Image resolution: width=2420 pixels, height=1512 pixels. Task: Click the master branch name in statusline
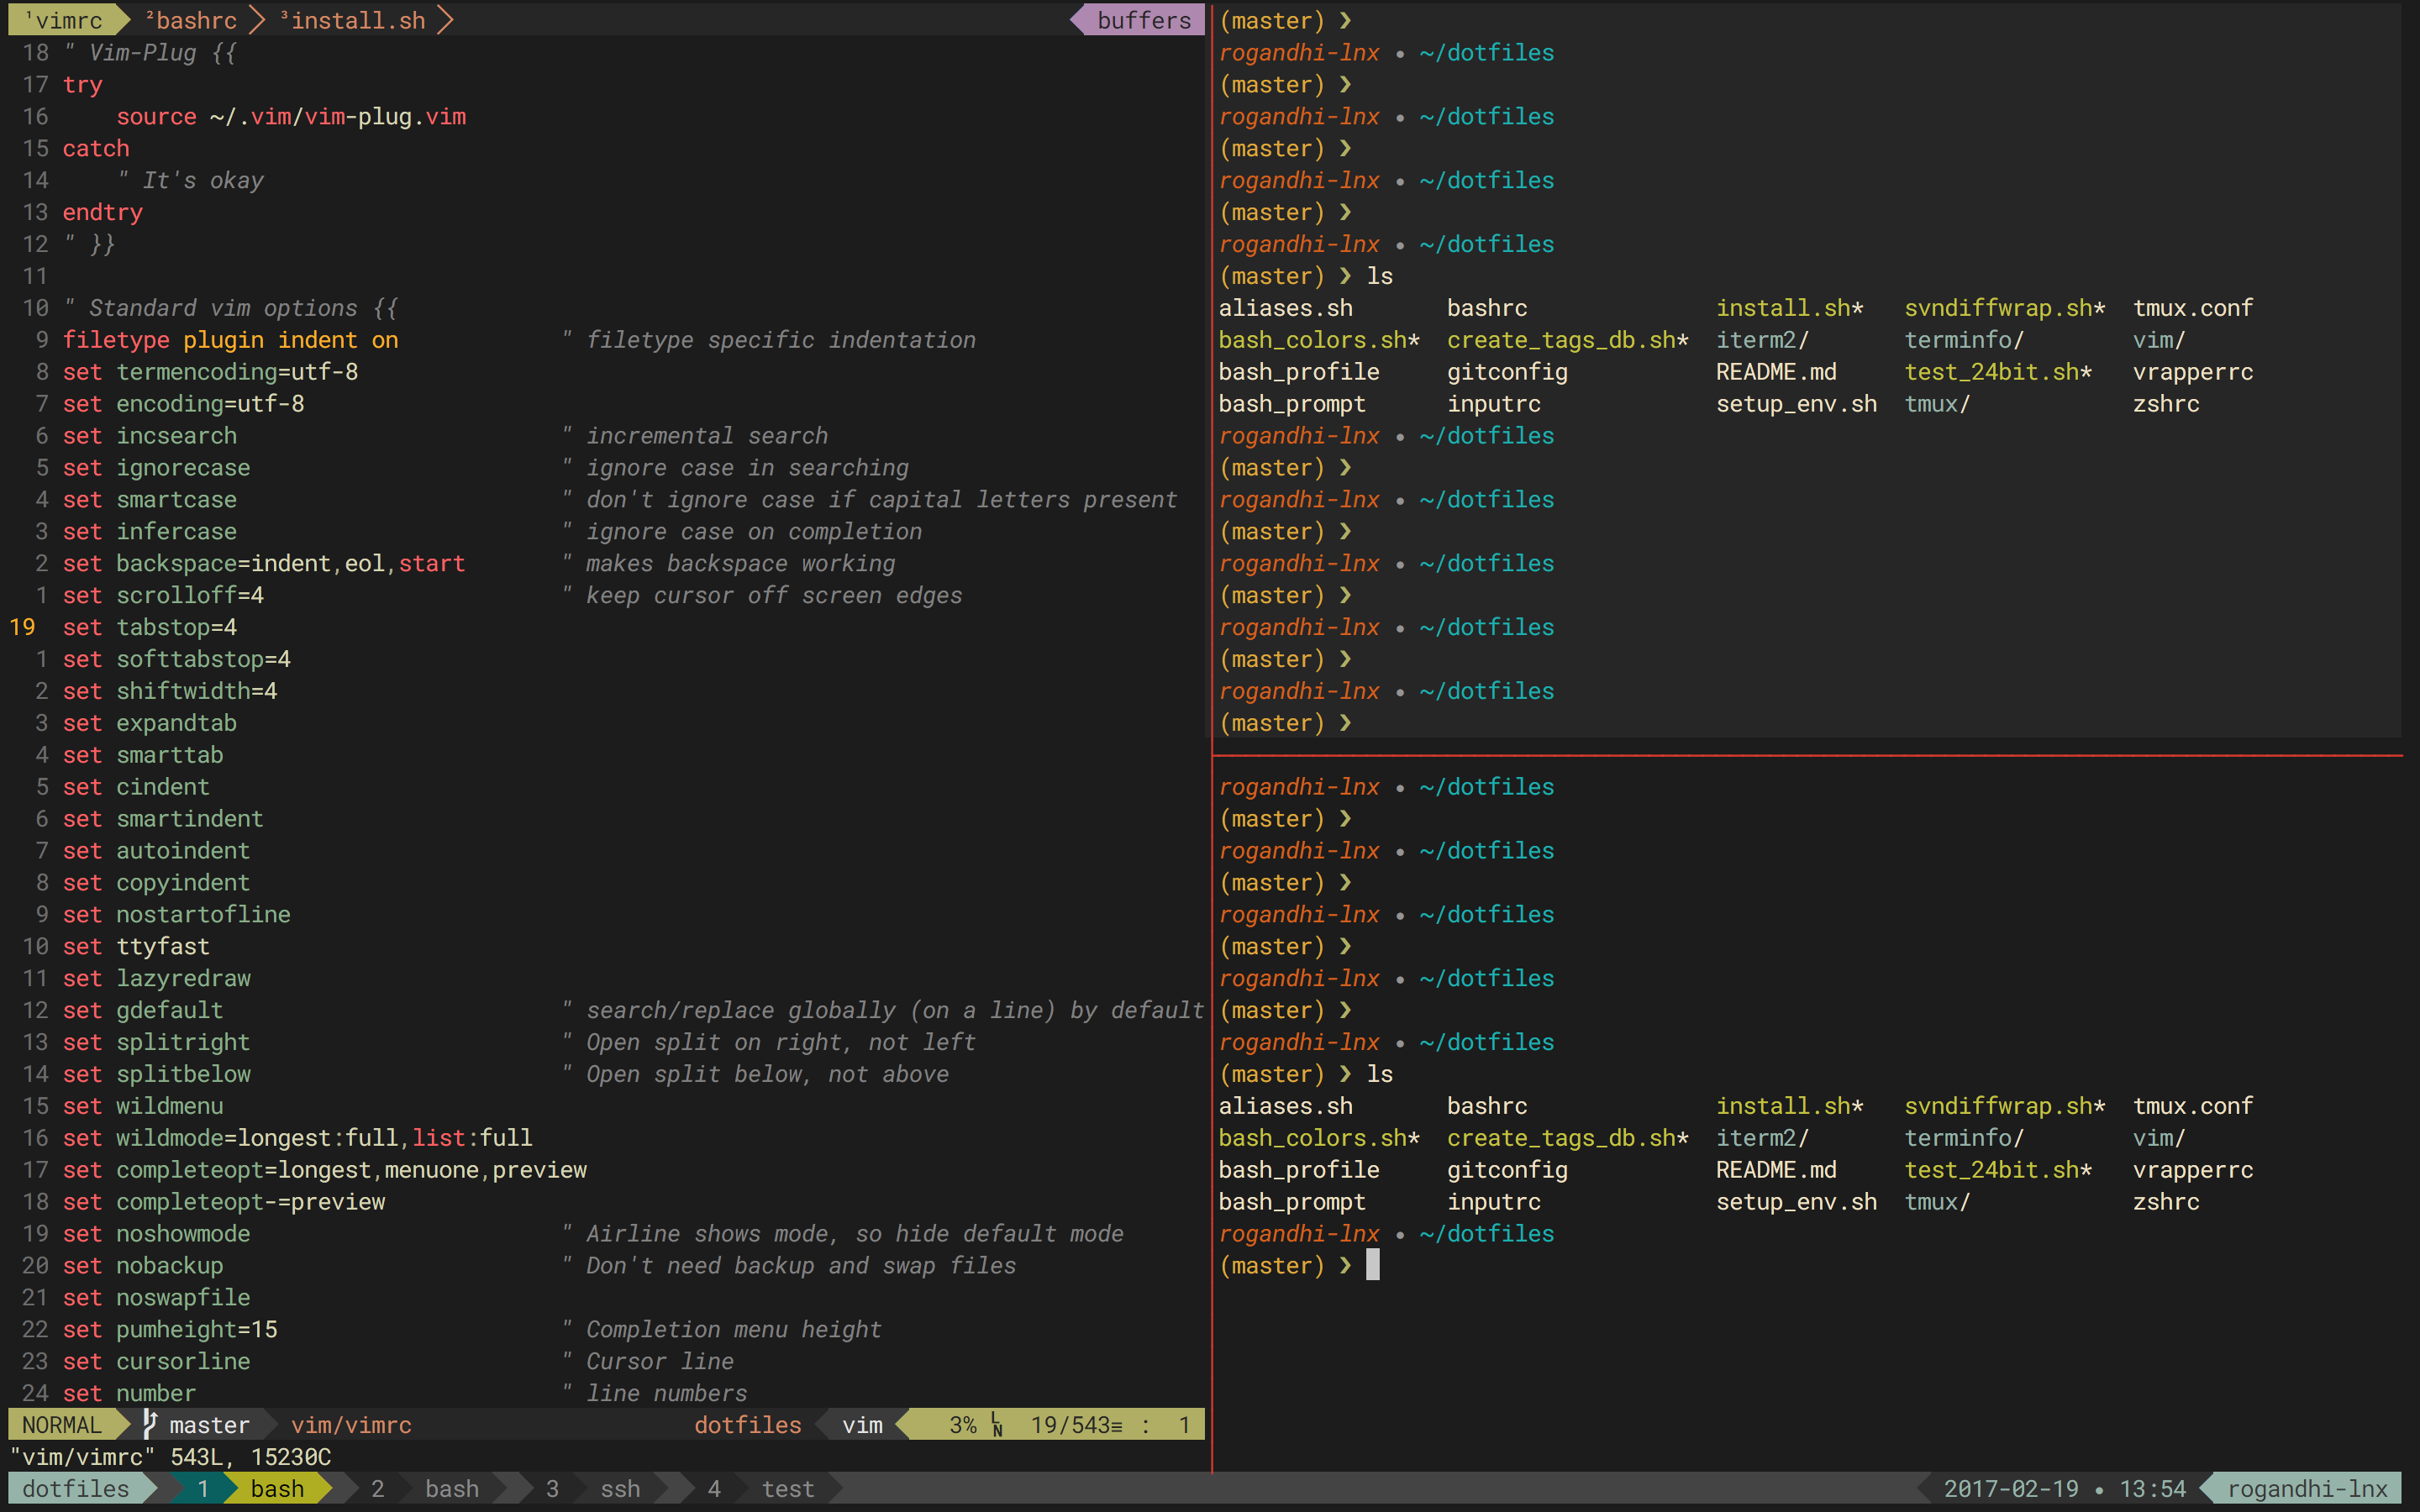(x=209, y=1425)
